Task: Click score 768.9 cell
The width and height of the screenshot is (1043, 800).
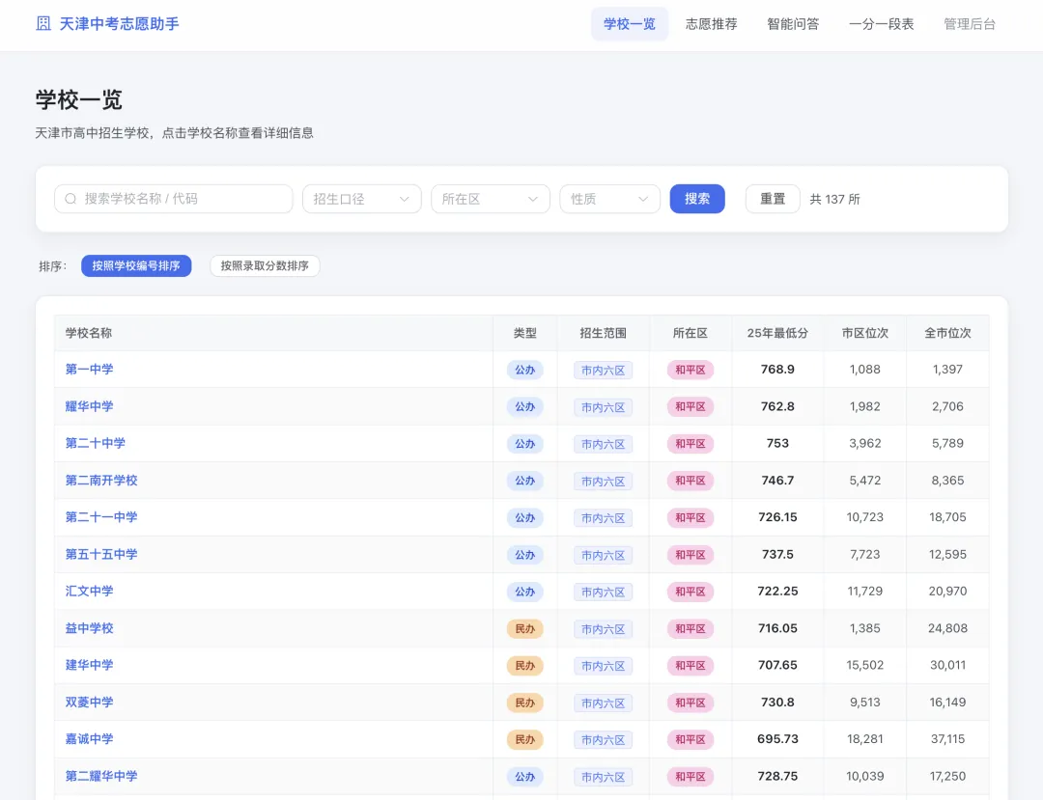Action: click(x=777, y=369)
